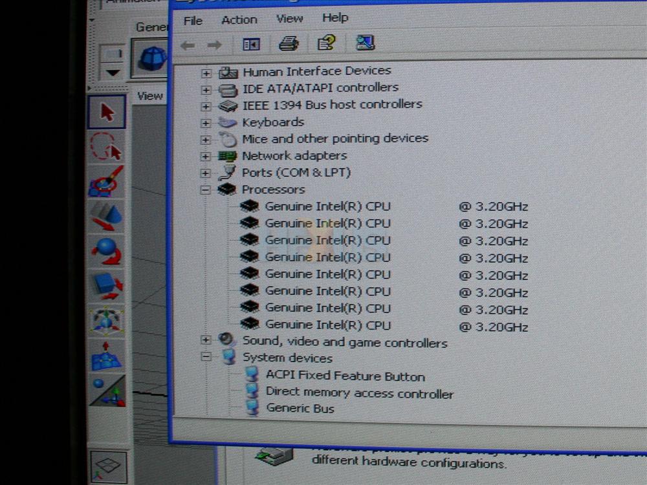Click Sound, video and game controllers speaker icon
This screenshot has width=647, height=485.
coord(226,339)
